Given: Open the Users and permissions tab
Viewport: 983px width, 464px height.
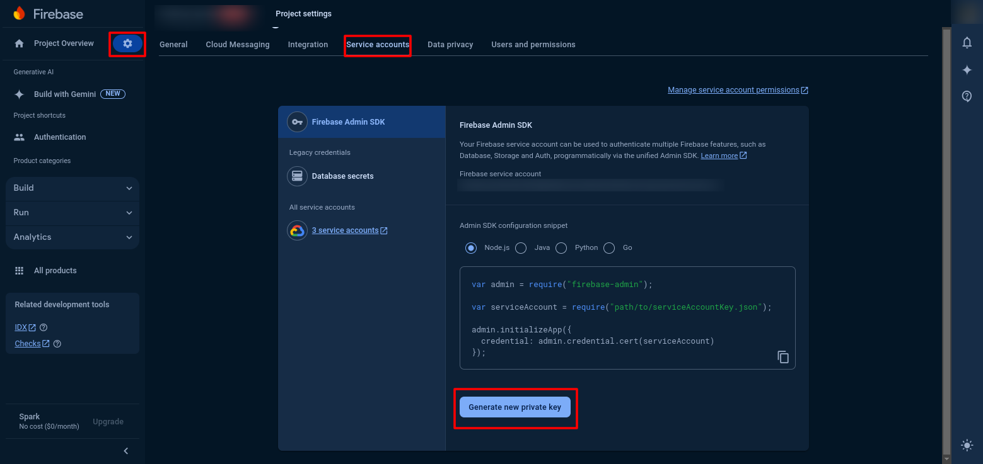Looking at the screenshot, I should pos(533,45).
